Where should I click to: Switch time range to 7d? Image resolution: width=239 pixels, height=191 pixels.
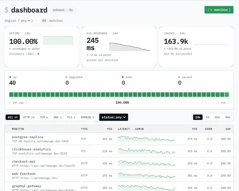coord(207,117)
